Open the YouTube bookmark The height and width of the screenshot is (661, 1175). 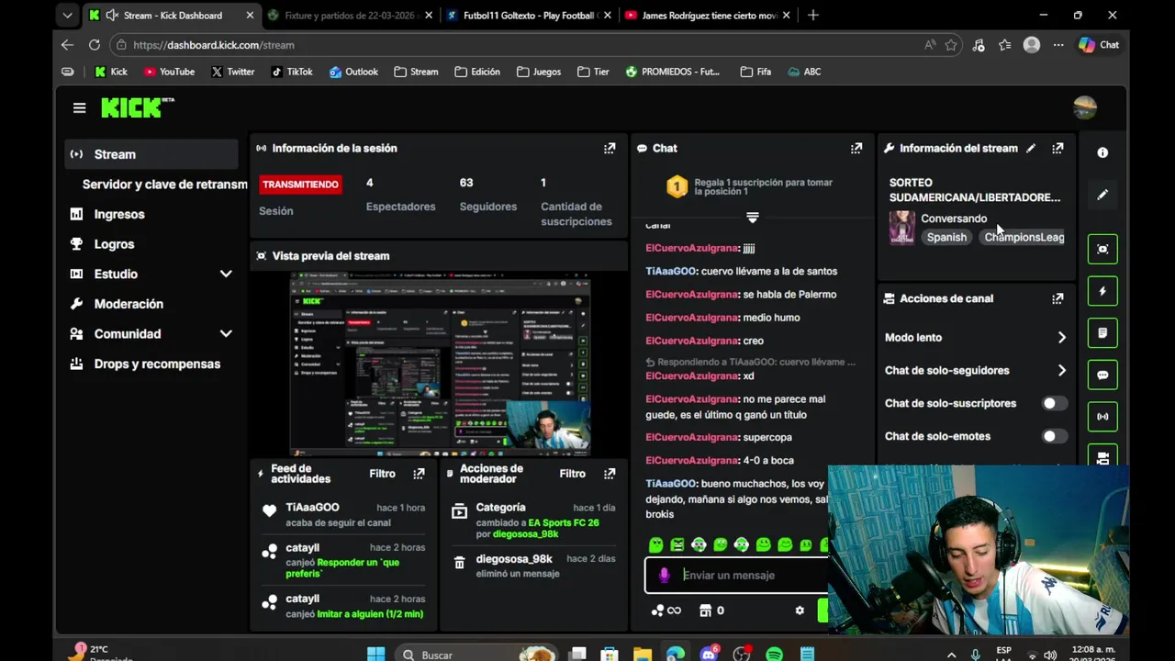click(x=169, y=72)
